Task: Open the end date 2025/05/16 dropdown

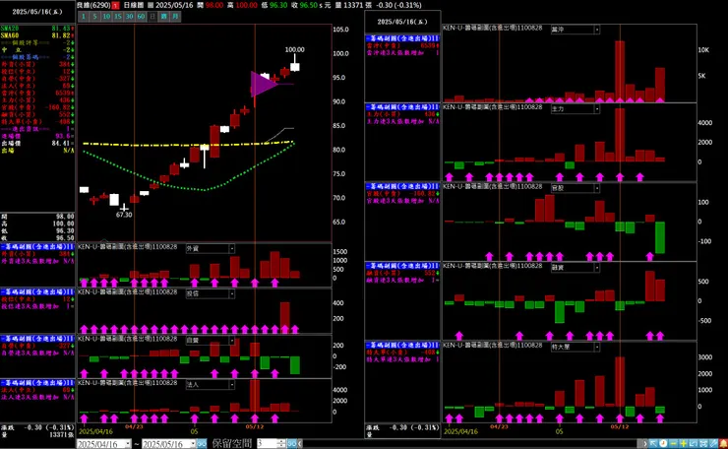Action: point(193,444)
